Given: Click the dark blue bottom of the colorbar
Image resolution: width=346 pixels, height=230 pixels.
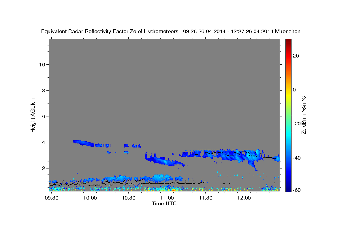Looking at the screenshot, I should pyautogui.click(x=288, y=189).
